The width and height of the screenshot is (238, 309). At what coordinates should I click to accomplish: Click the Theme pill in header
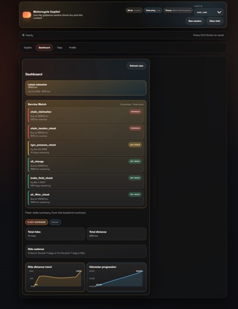(x=178, y=10)
